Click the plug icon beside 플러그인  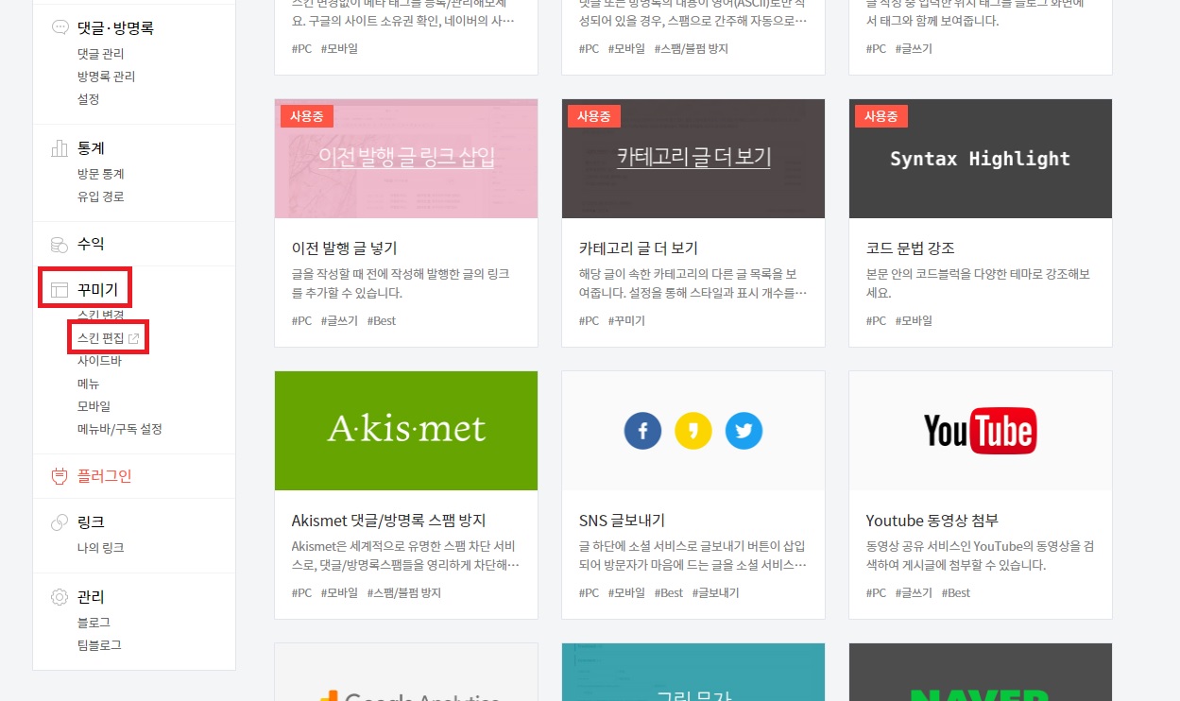[60, 476]
